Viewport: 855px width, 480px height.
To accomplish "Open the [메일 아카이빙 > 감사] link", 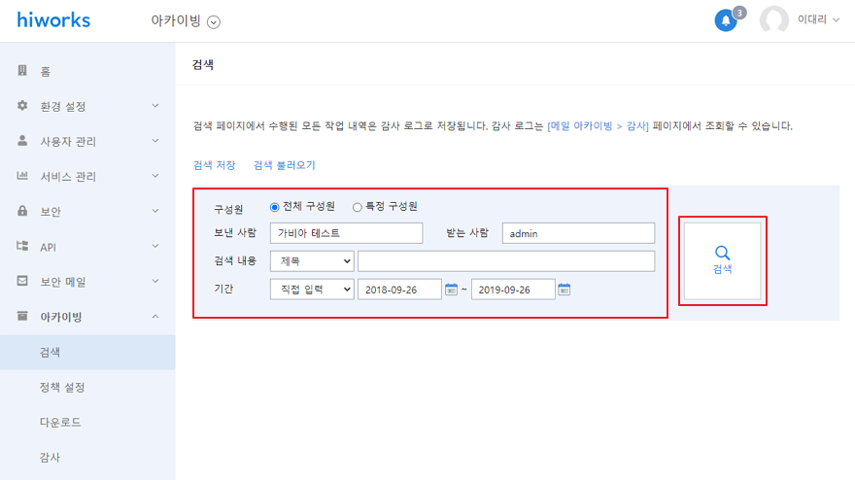I will (598, 126).
